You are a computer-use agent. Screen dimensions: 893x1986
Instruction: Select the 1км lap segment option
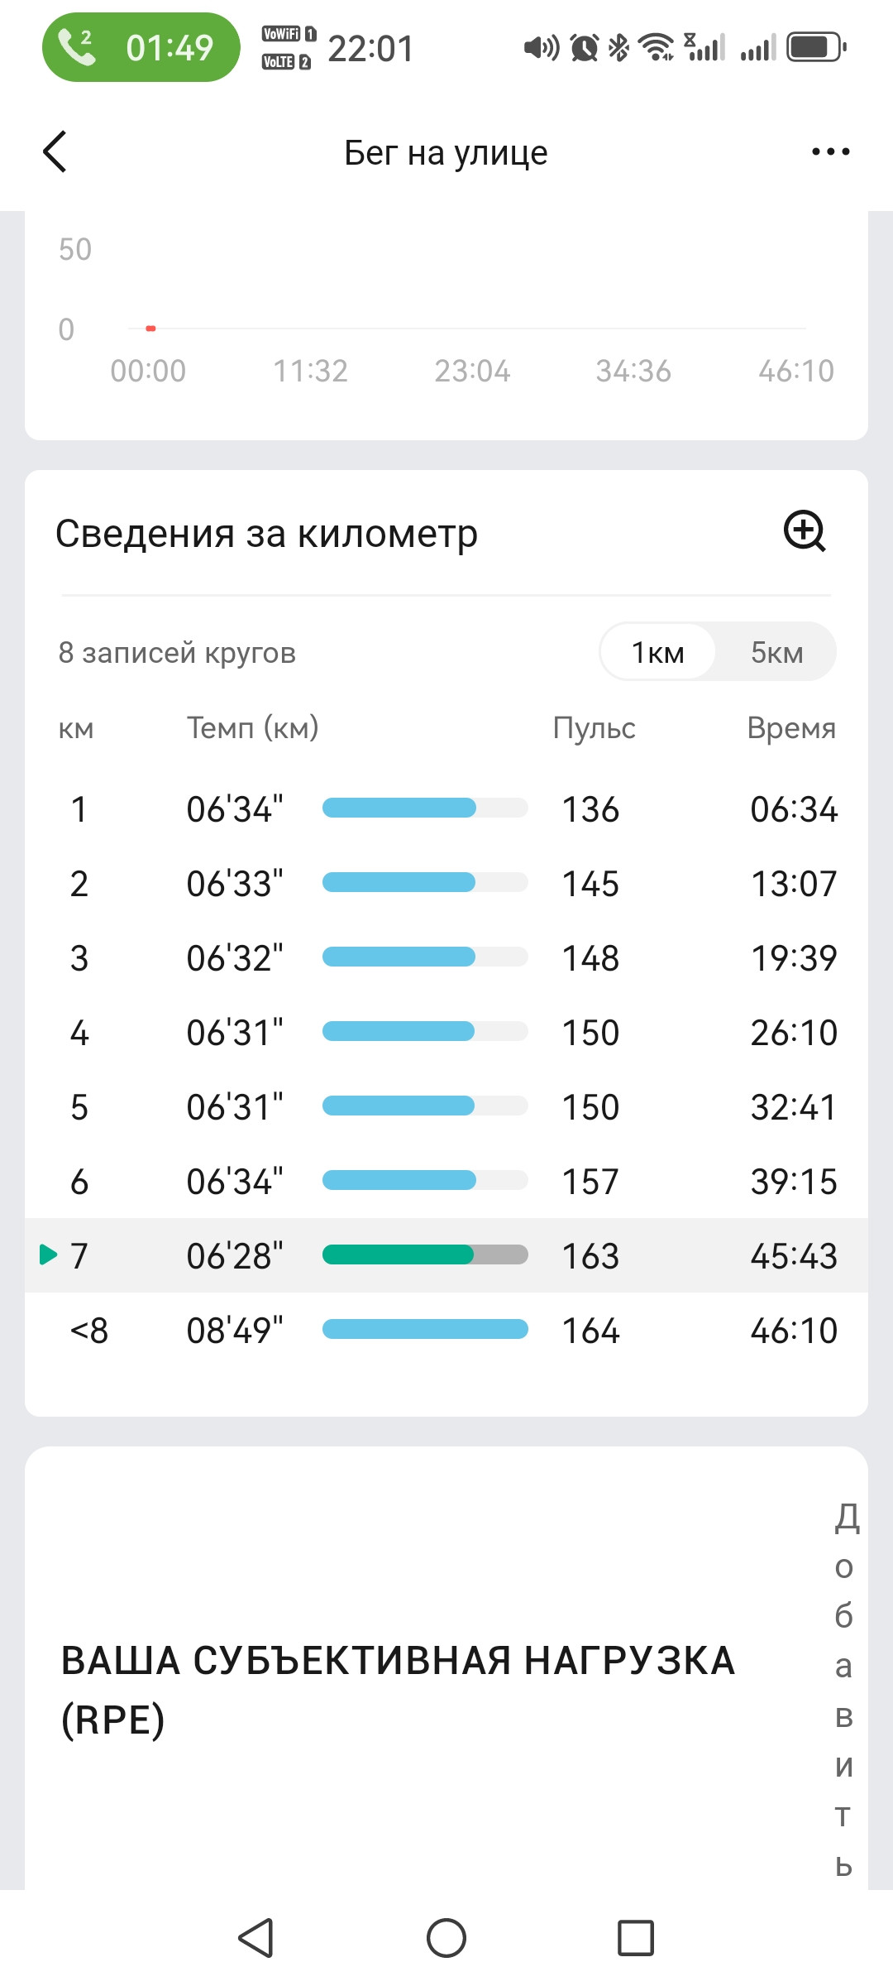(658, 652)
